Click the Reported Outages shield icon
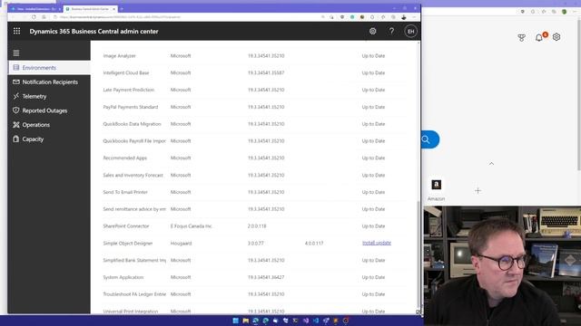581x326 pixels. pyautogui.click(x=16, y=110)
